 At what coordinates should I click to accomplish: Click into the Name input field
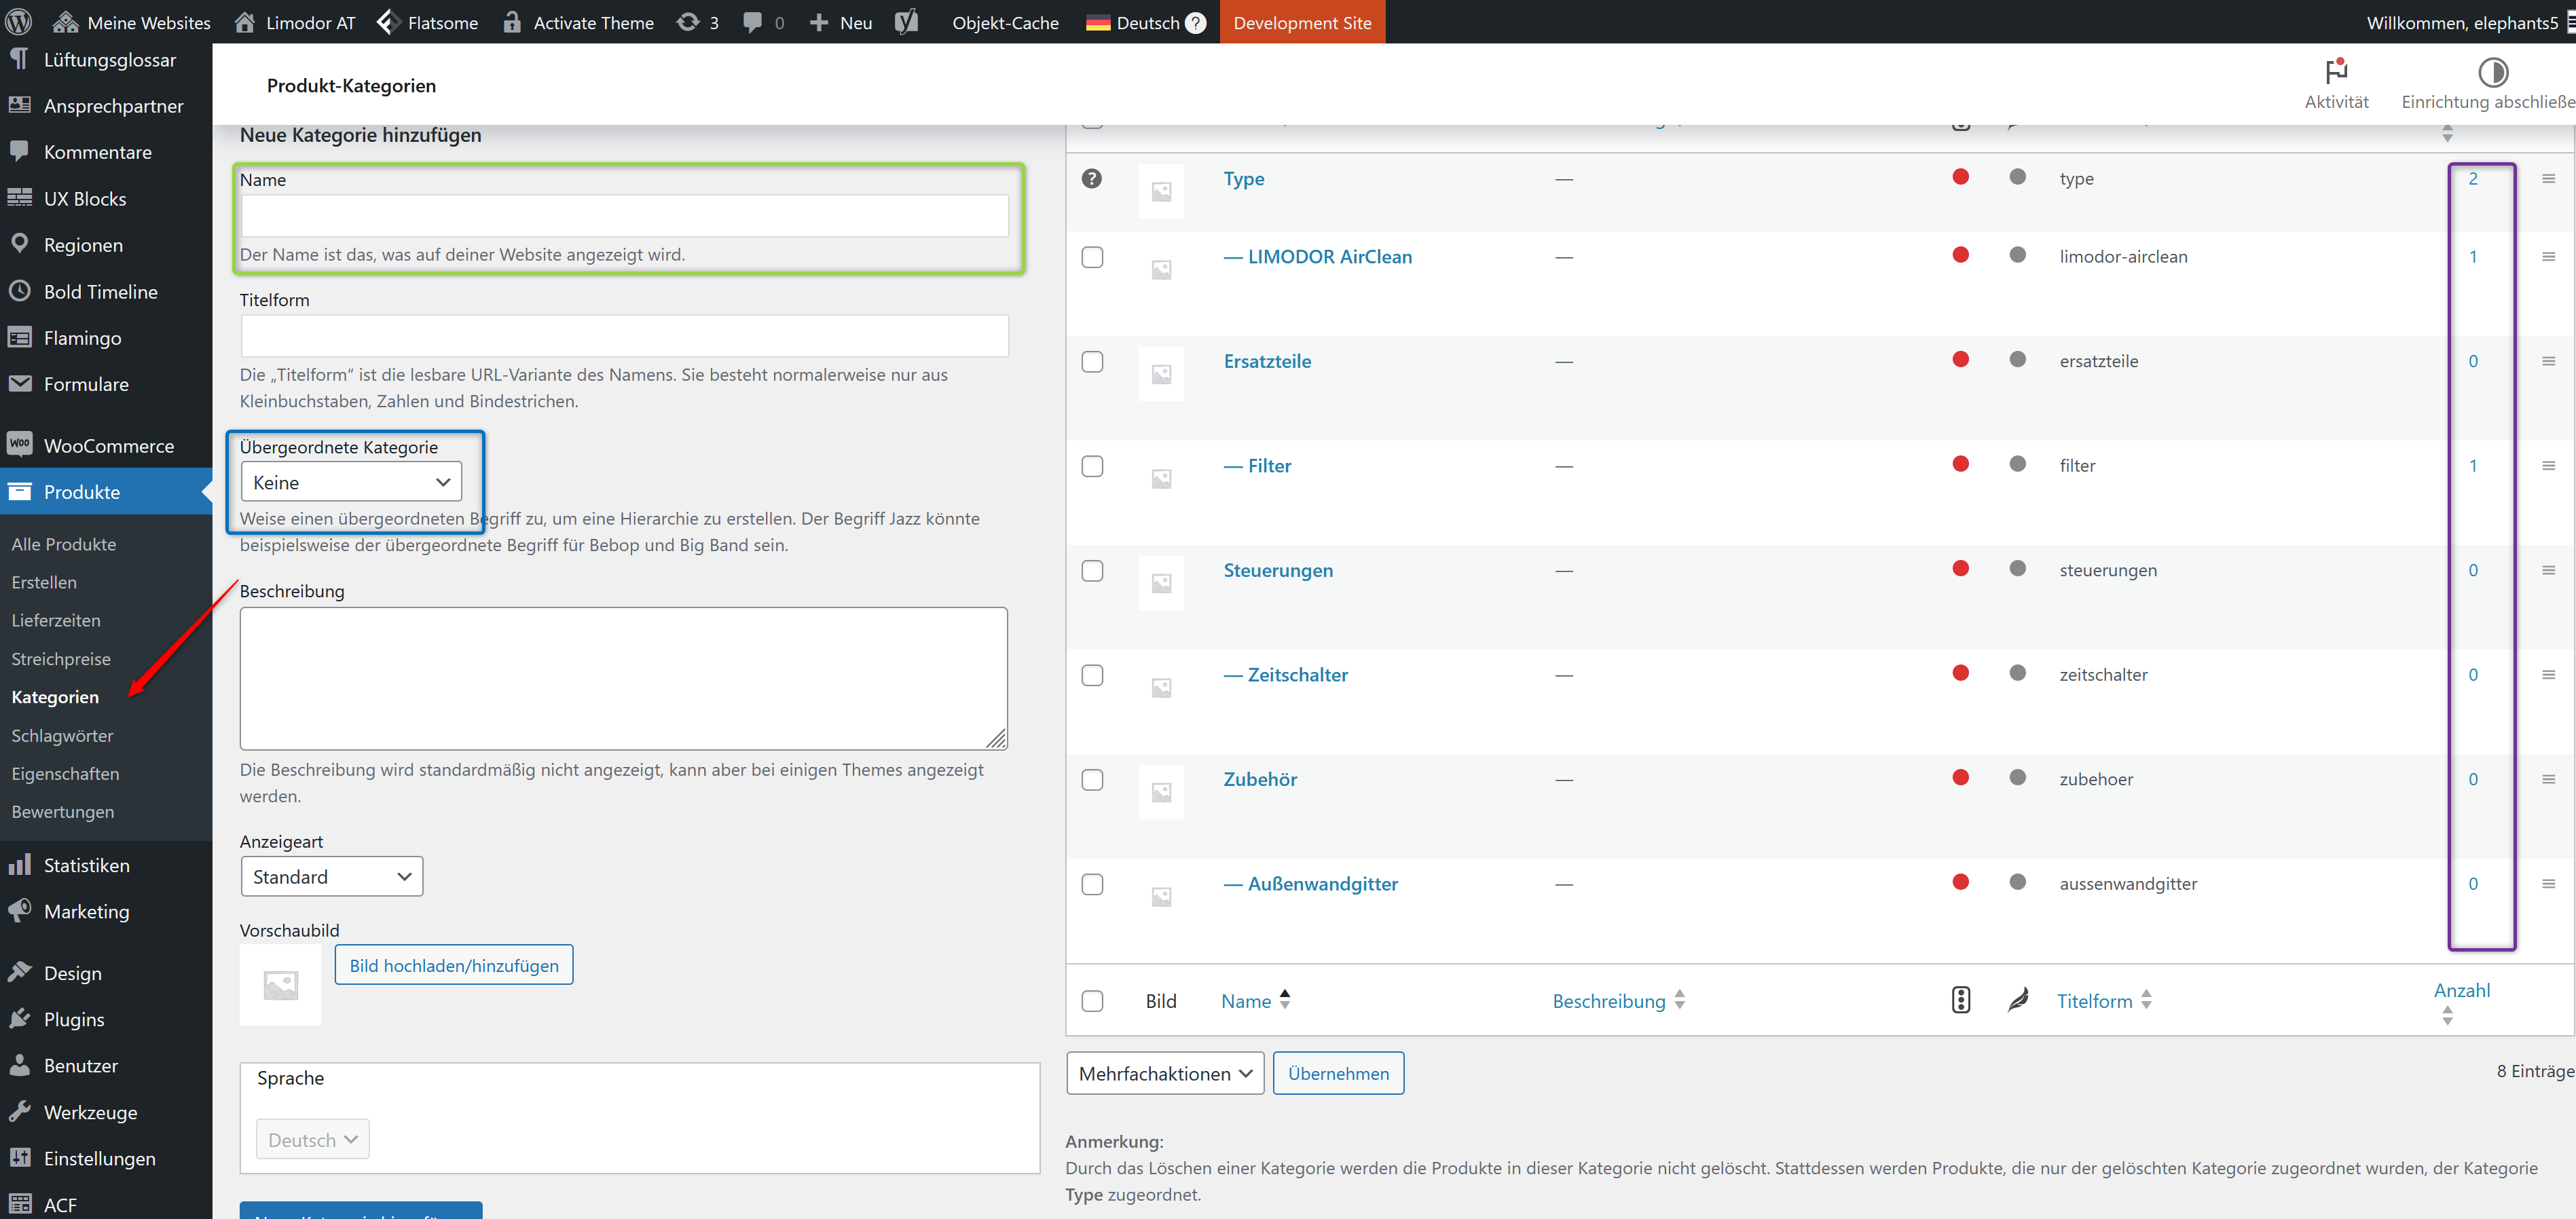[x=624, y=216]
